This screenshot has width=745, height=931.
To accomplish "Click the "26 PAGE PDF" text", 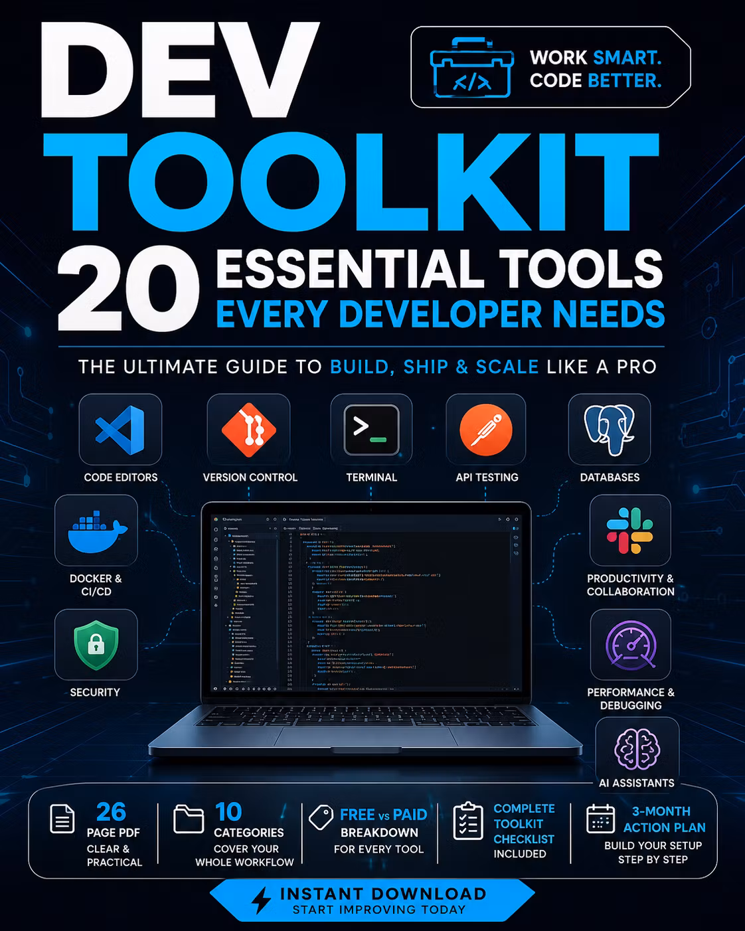I will tap(113, 820).
